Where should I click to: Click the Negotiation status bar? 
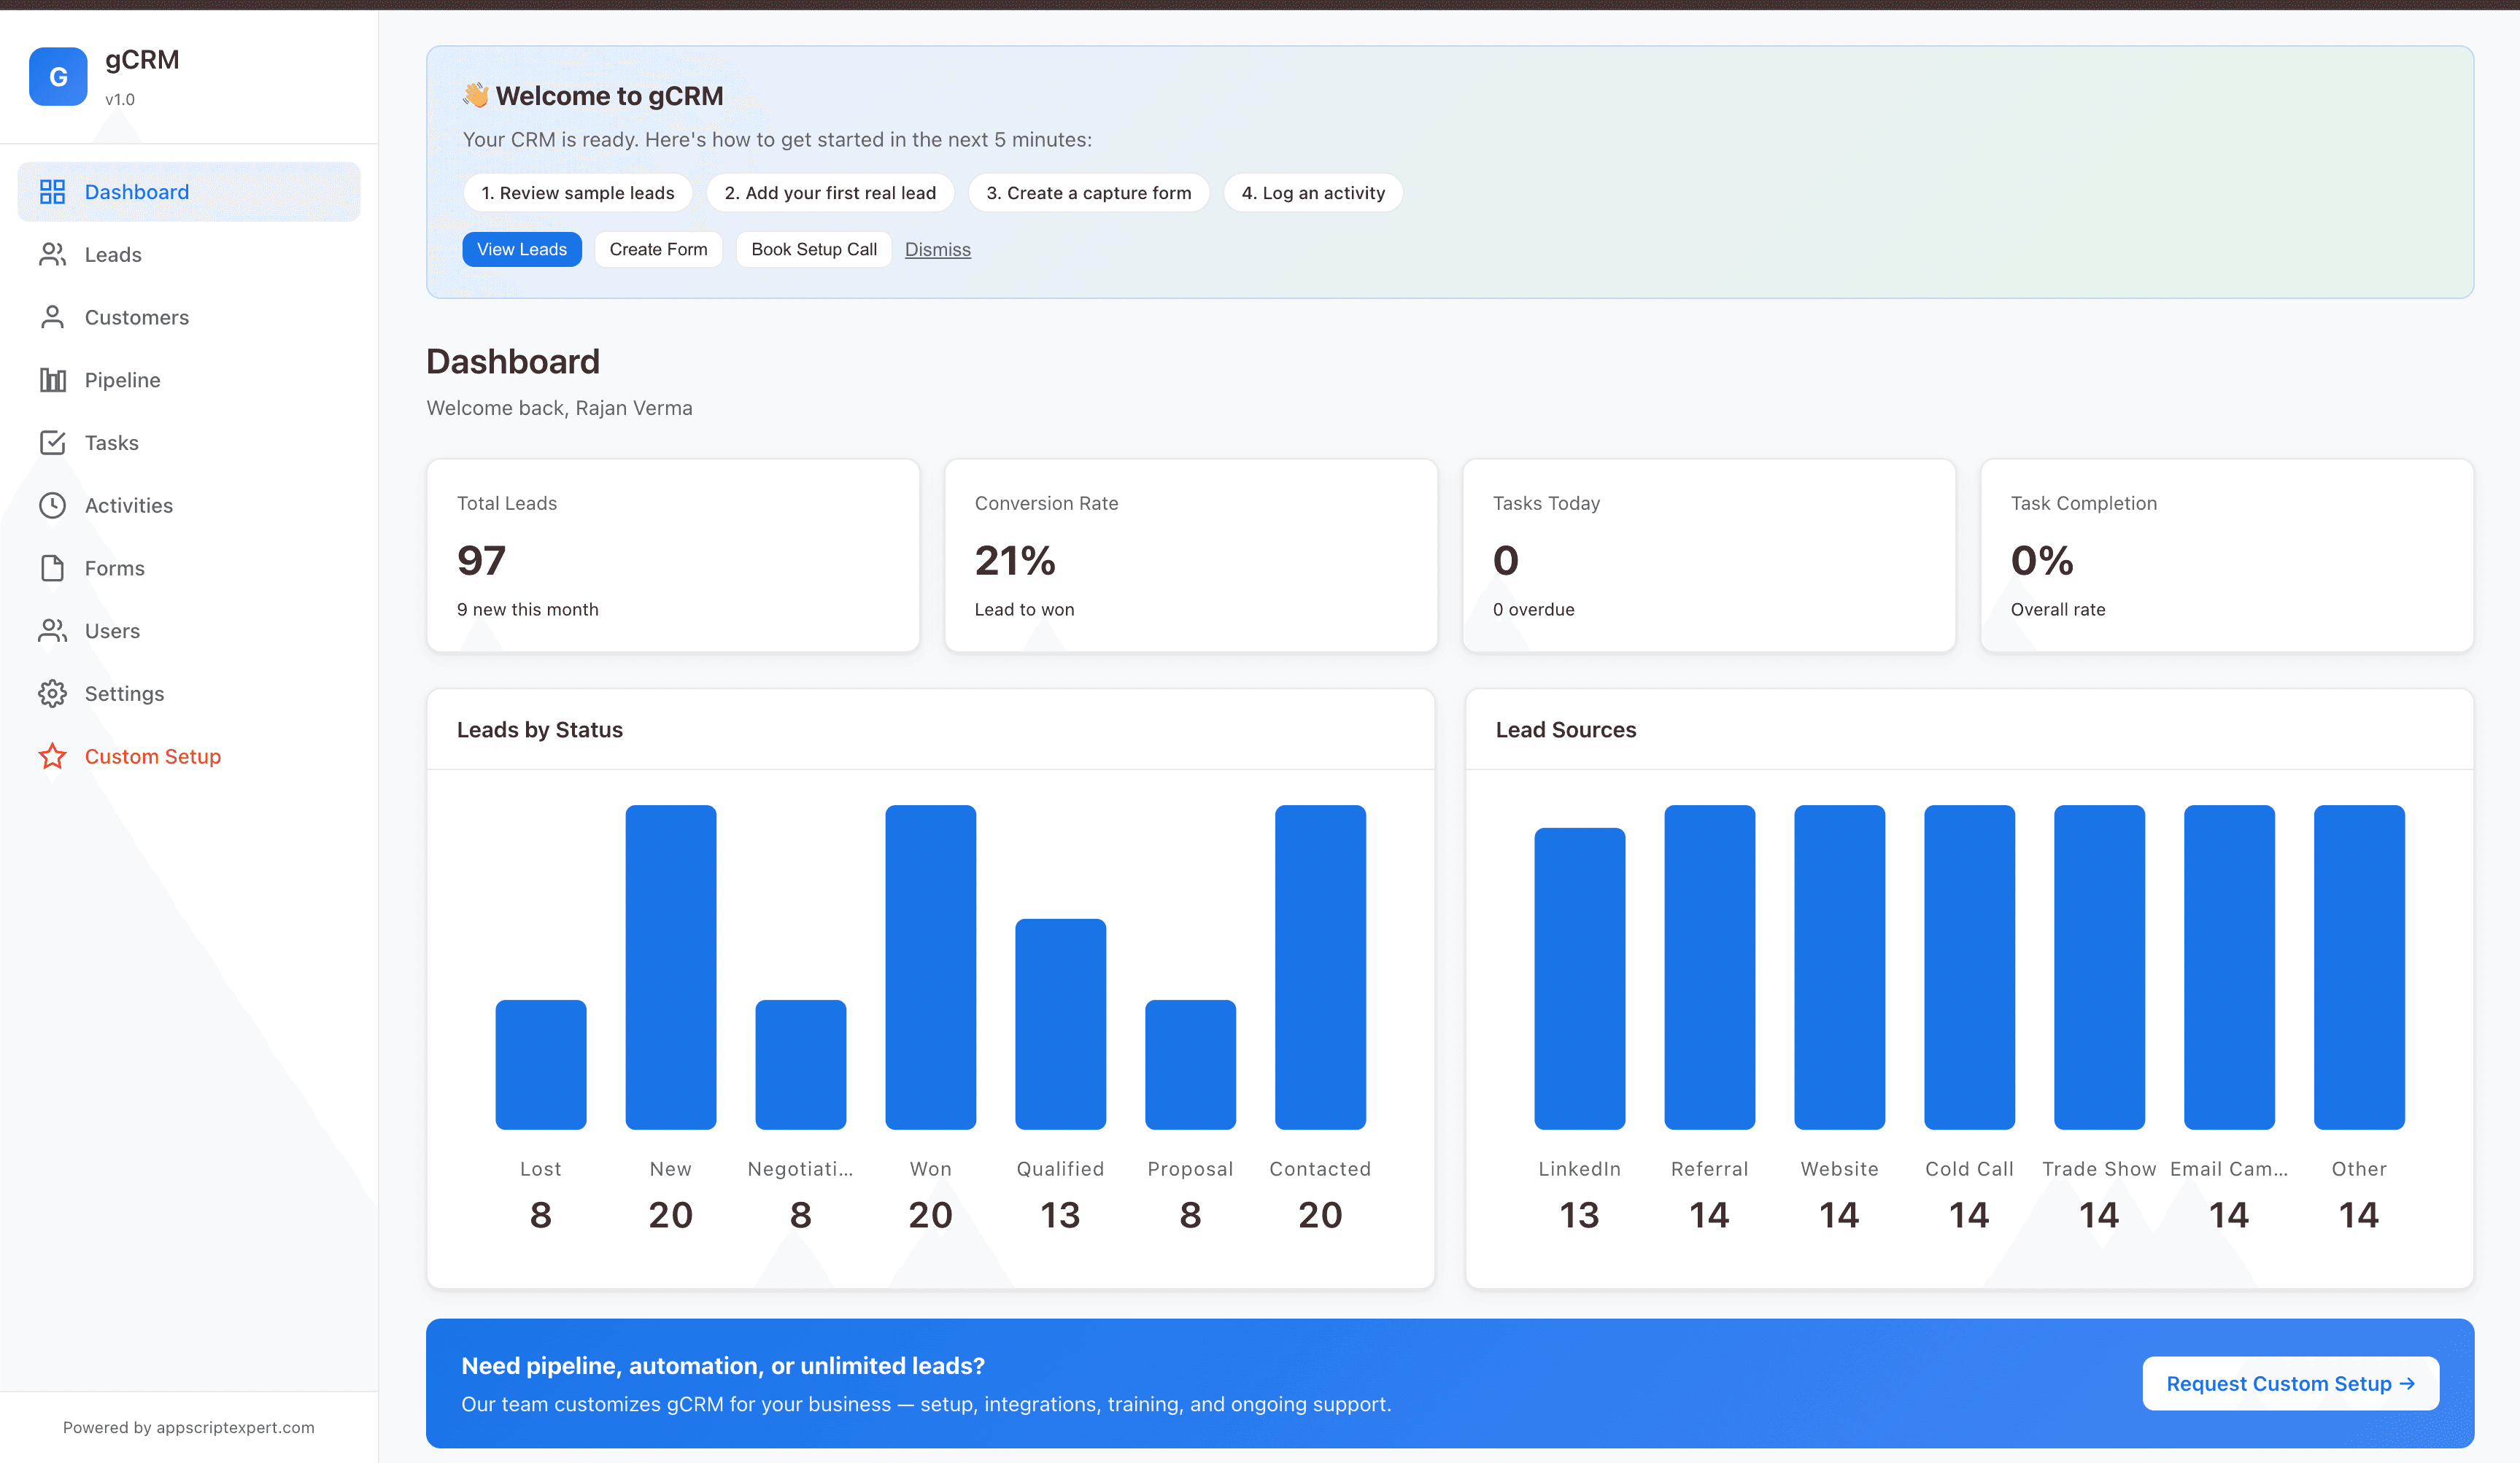click(x=801, y=1064)
